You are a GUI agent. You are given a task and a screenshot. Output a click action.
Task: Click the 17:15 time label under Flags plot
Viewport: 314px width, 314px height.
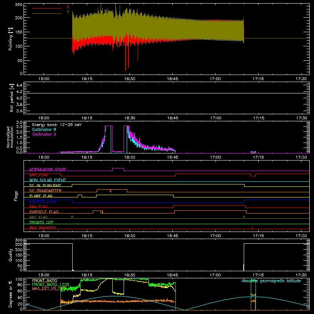coord(258,236)
